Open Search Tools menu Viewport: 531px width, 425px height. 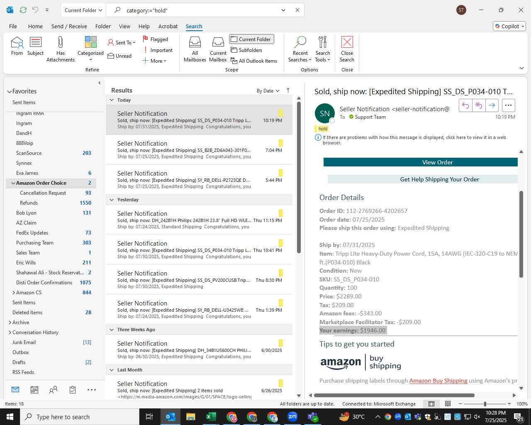click(x=323, y=49)
